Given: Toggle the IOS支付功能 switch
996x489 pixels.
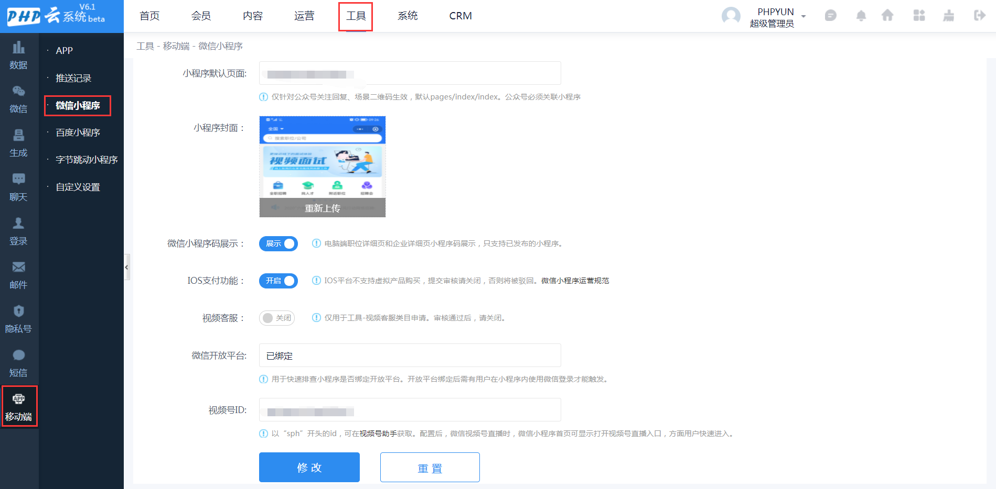Looking at the screenshot, I should click(x=279, y=281).
